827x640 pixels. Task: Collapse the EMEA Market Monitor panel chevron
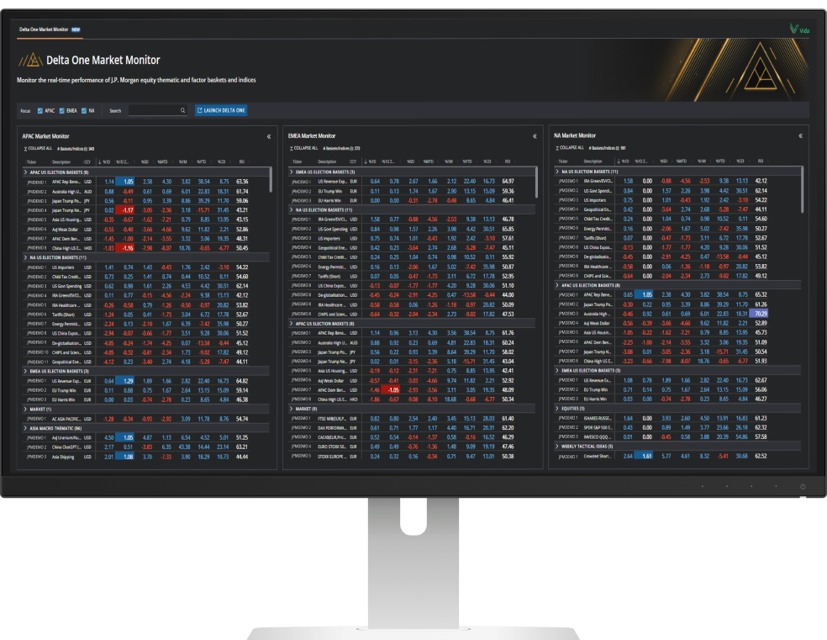click(535, 135)
